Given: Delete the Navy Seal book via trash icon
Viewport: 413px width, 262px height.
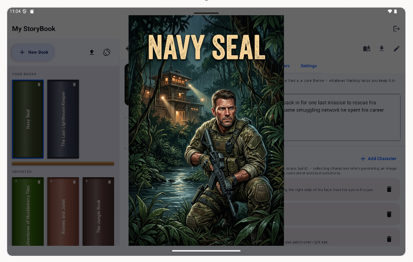Looking at the screenshot, I should (x=39, y=84).
